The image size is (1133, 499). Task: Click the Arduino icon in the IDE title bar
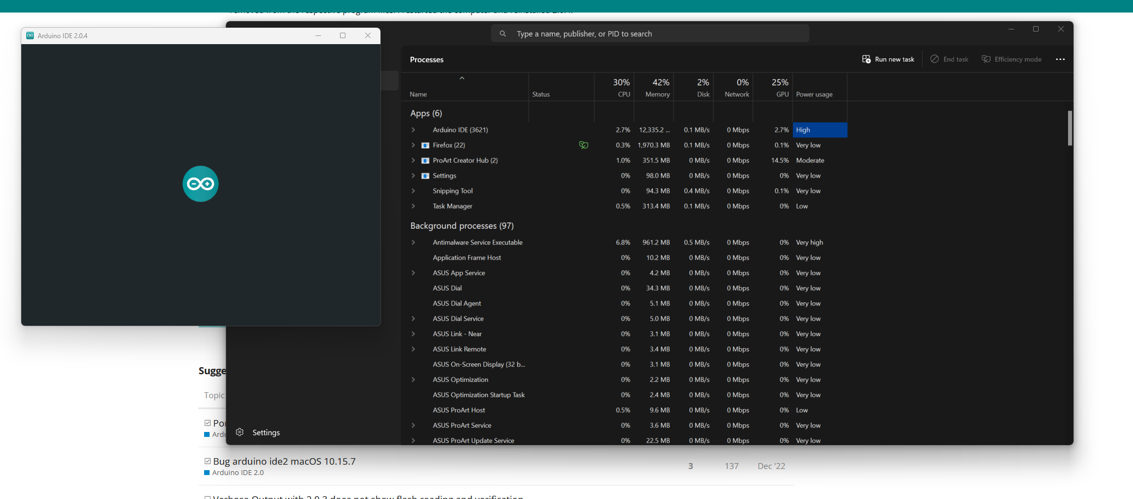coord(30,35)
